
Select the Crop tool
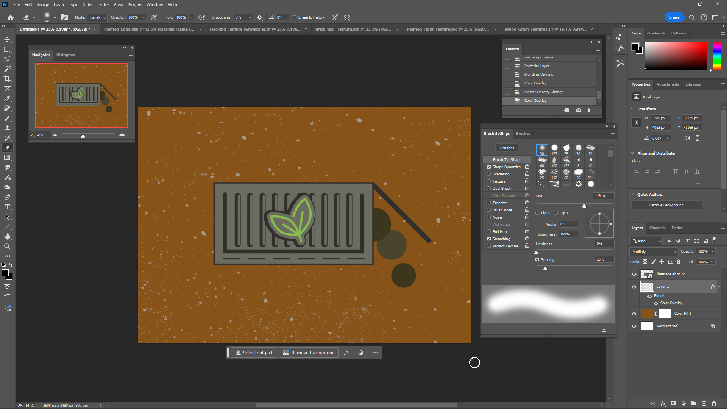[7, 79]
